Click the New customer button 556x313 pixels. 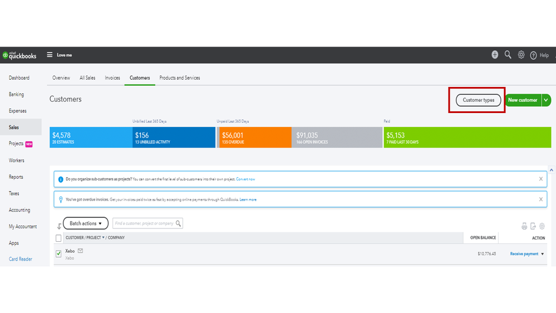click(x=523, y=100)
